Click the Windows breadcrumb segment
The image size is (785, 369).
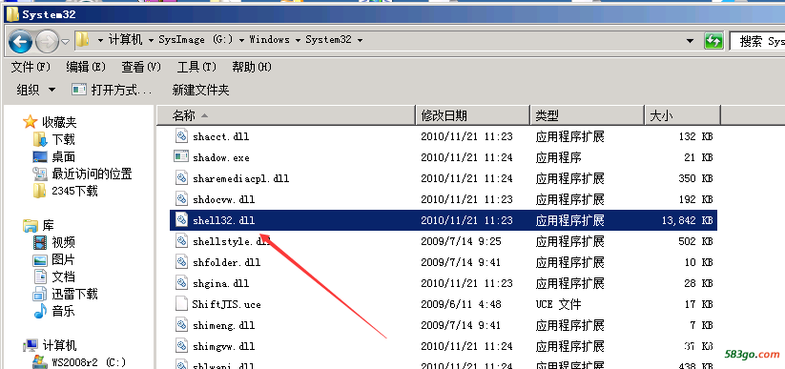[x=269, y=39]
